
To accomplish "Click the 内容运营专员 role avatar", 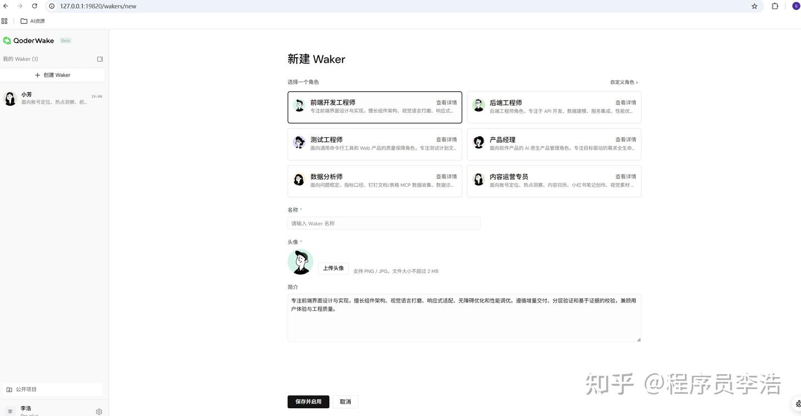I will coord(478,179).
